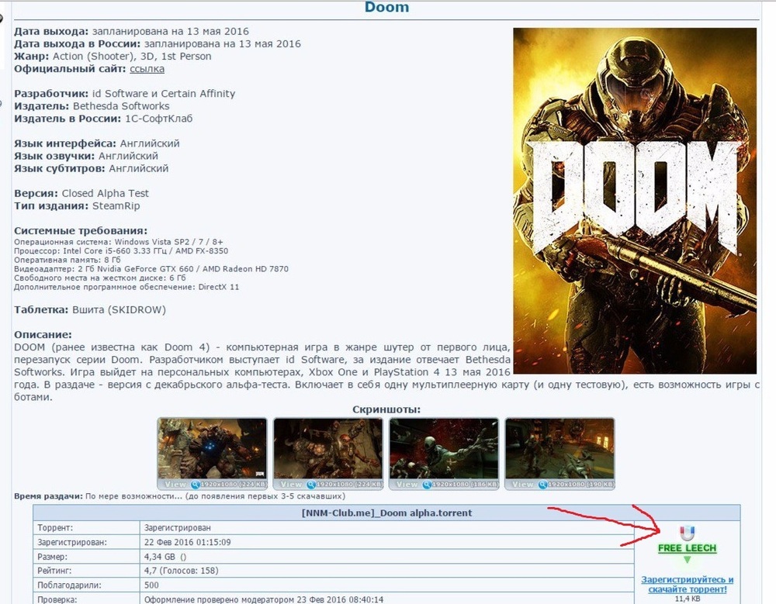
Task: Open the third screenshot thumbnail (186 KB)
Action: [x=444, y=454]
